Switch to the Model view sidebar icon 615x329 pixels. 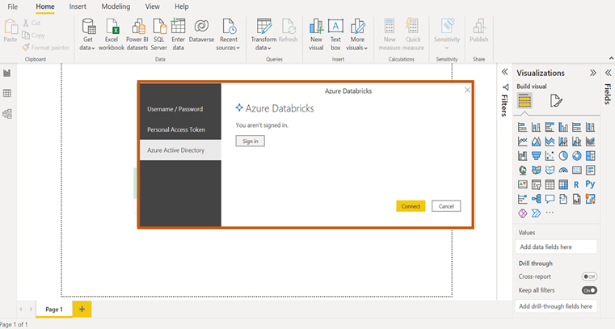click(7, 114)
